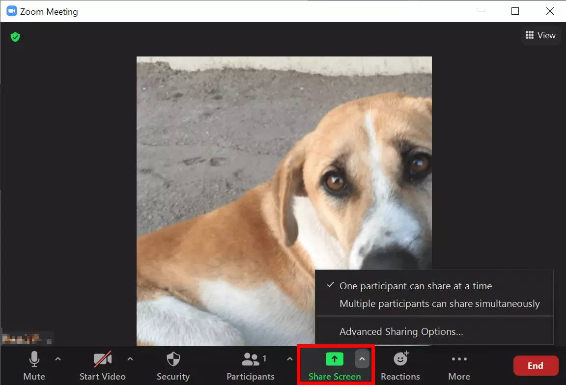Screen dimensions: 566x385
Task: Click the green encryption shield icon
Action: pyautogui.click(x=15, y=37)
